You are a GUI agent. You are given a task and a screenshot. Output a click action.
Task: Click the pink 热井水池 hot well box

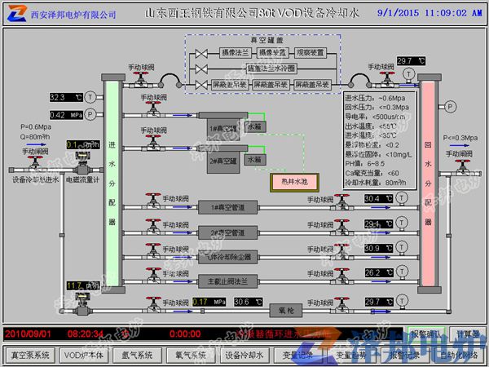294,182
